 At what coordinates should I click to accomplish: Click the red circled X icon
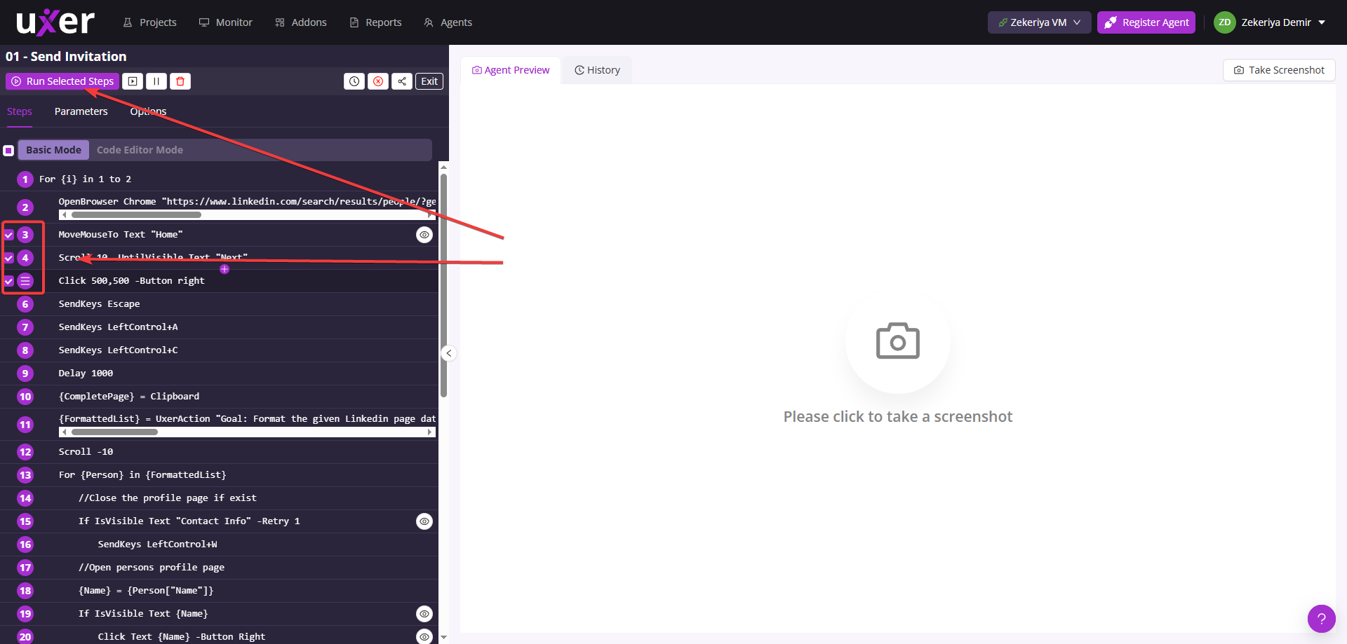point(378,81)
